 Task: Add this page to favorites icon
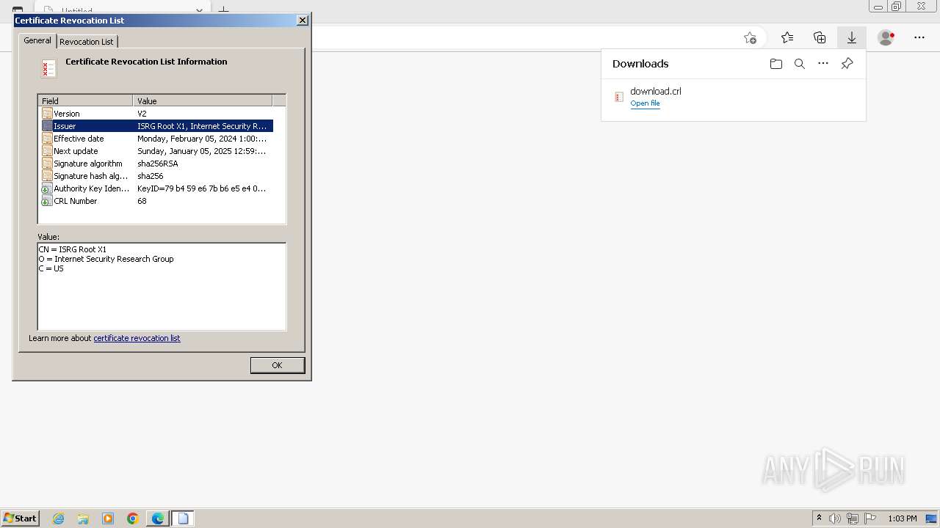tap(750, 37)
